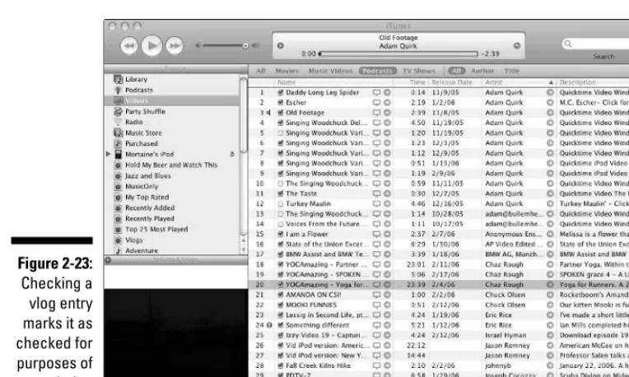Click the volume slider knob
The width and height of the screenshot is (629, 377).
tap(245, 46)
